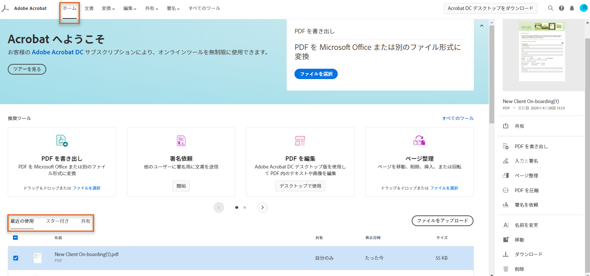The image size is (590, 276).
Task: Open the 文書 tab
Action: tap(89, 8)
